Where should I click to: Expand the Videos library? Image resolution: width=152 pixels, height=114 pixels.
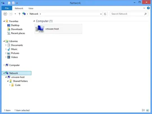click(6, 57)
